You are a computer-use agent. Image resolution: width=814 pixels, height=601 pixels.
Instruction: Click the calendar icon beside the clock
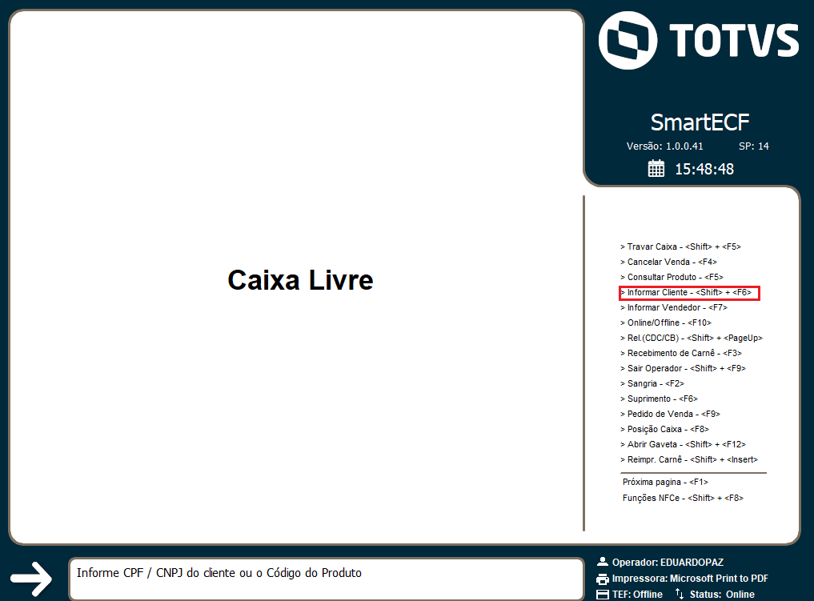[x=656, y=169]
